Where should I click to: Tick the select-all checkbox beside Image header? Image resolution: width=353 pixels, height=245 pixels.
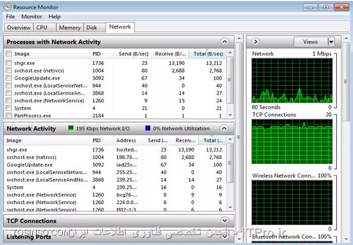point(9,54)
